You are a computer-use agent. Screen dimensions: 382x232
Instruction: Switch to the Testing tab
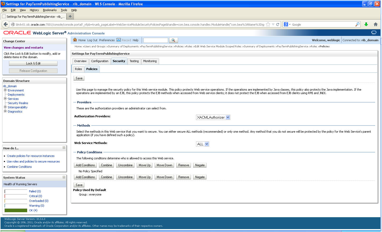[x=134, y=61]
